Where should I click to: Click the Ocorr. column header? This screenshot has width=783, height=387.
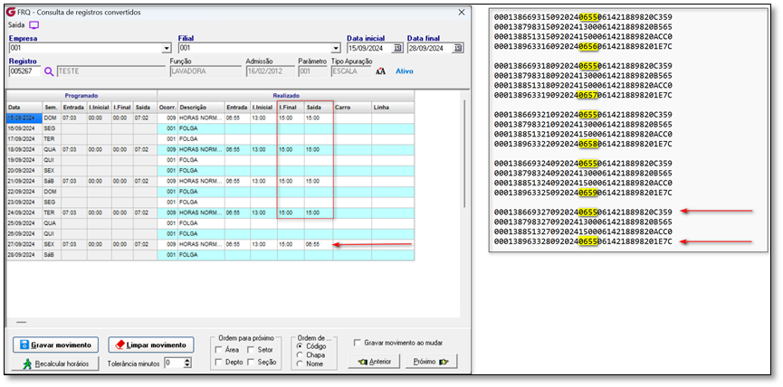(x=167, y=108)
